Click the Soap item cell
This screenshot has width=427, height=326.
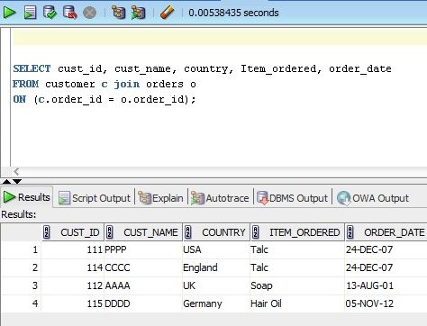pos(297,285)
